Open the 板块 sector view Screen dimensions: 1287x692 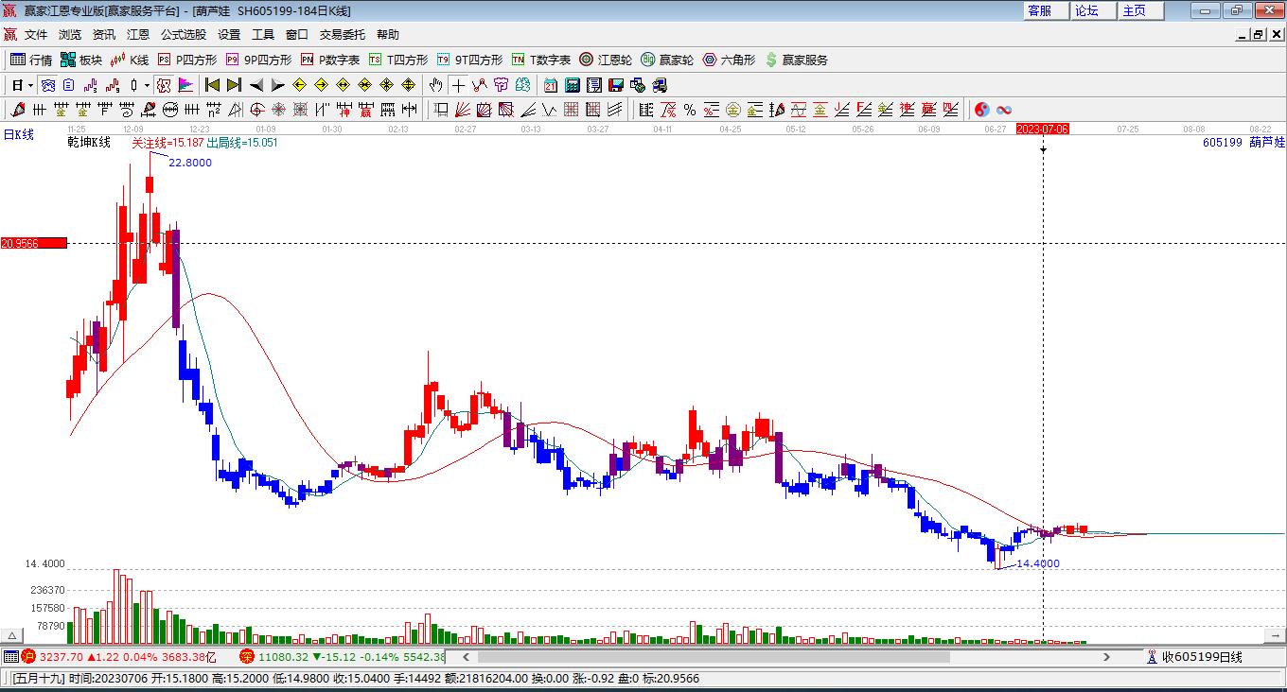pyautogui.click(x=81, y=60)
